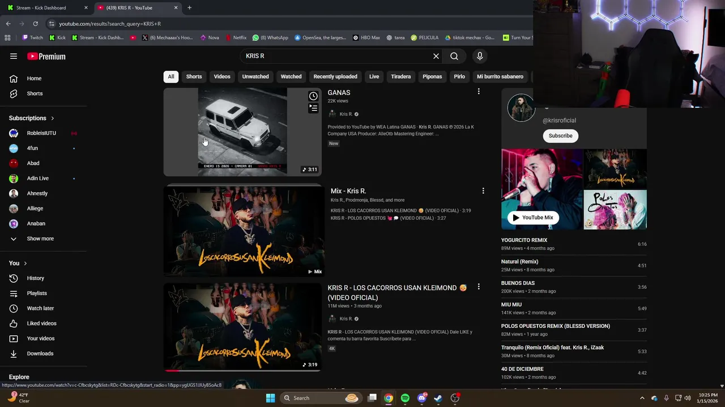Viewport: 725px width, 407px height.
Task: Click the Chrome address bar URL
Action: click(x=110, y=24)
